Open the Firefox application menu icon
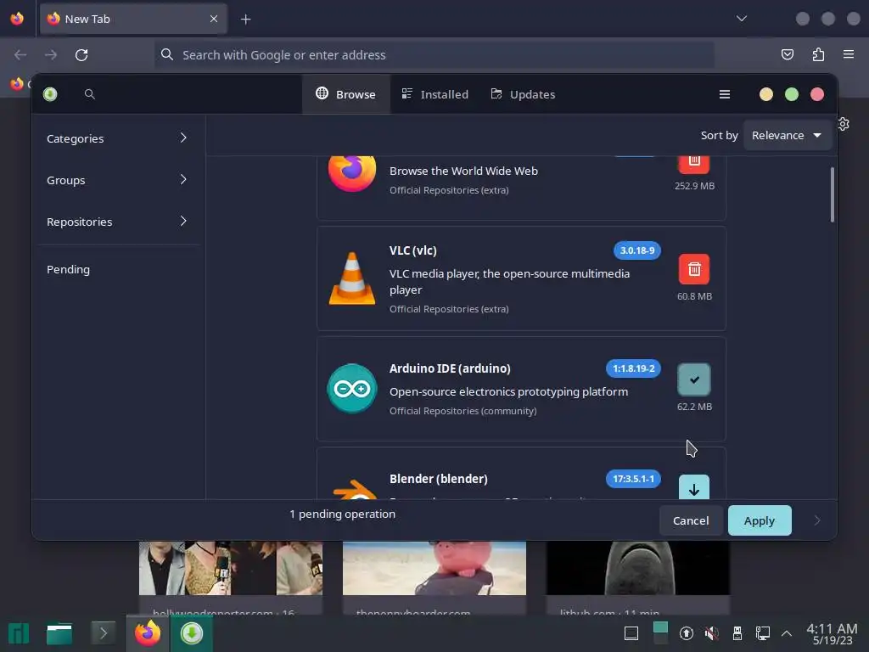Viewport: 869px width, 652px height. (x=849, y=54)
